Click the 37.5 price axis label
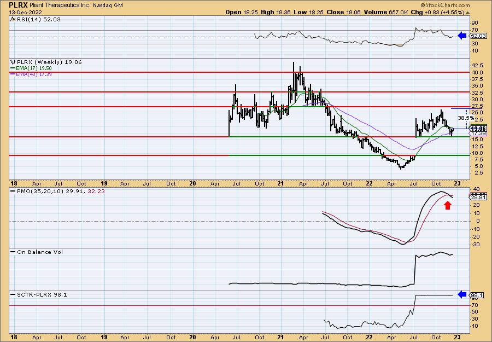 [x=477, y=79]
